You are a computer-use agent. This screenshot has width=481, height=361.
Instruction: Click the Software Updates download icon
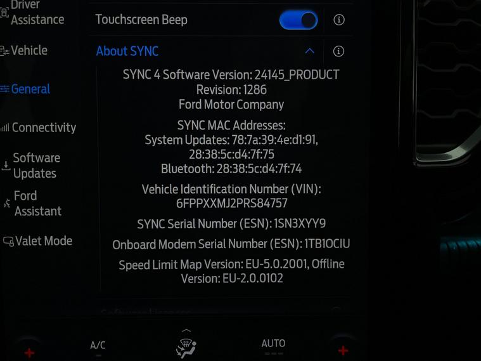point(6,166)
